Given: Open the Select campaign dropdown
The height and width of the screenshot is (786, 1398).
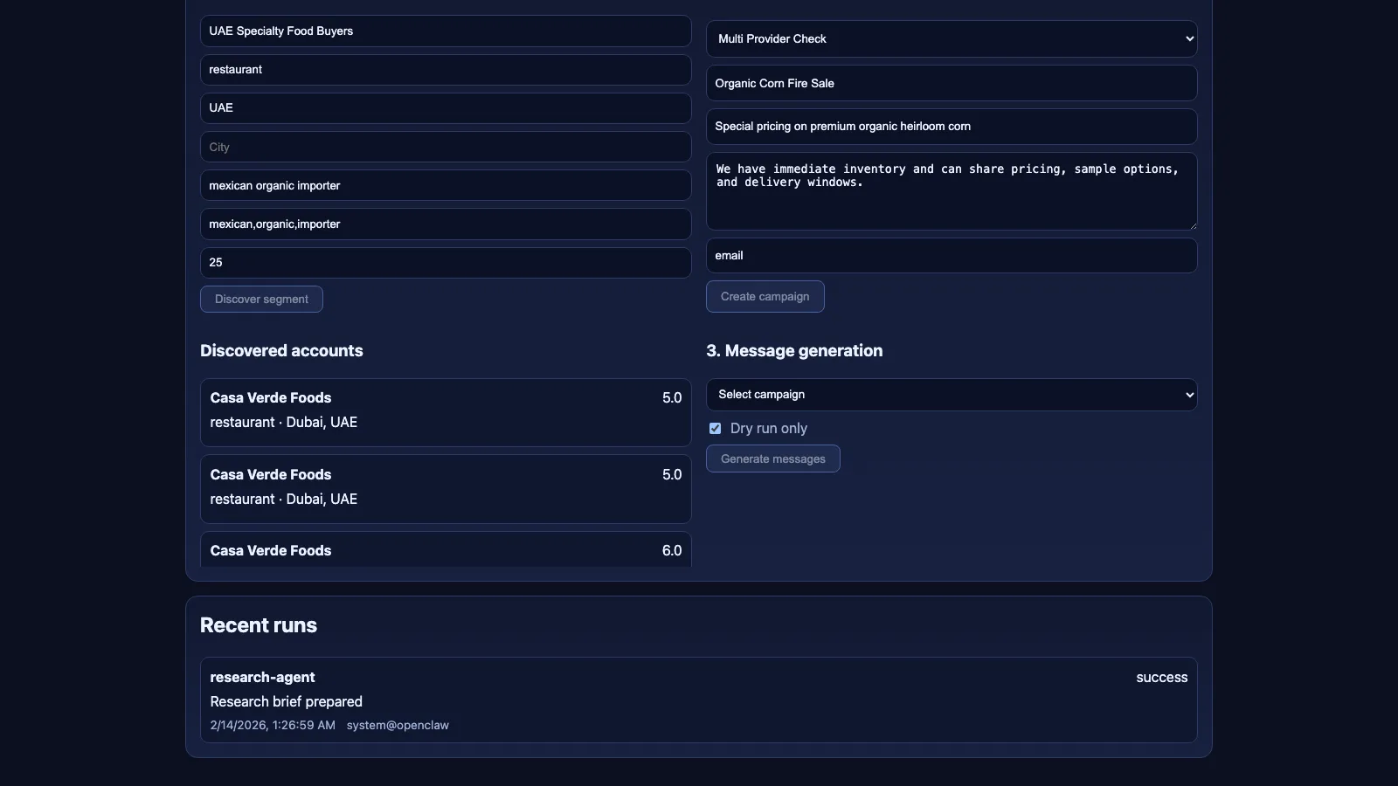Looking at the screenshot, I should [952, 395].
